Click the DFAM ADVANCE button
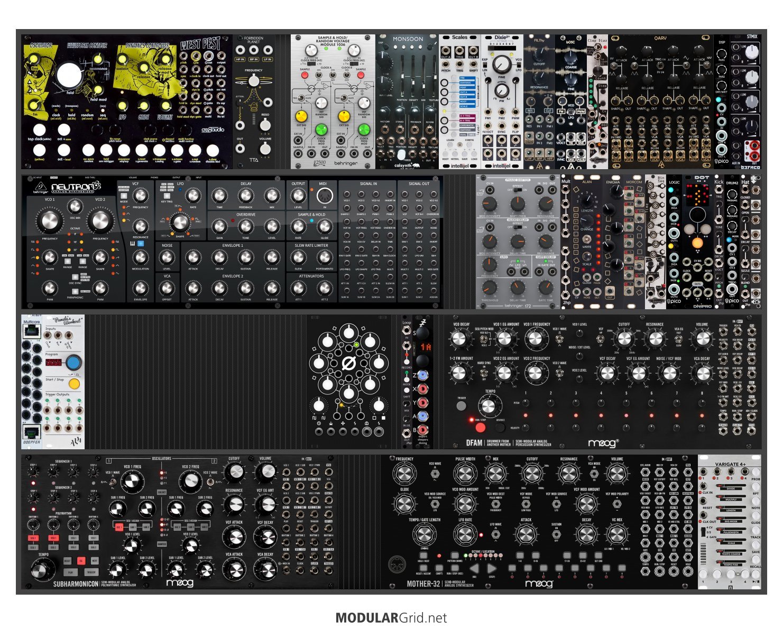This screenshot has width=783, height=629. pos(500,427)
